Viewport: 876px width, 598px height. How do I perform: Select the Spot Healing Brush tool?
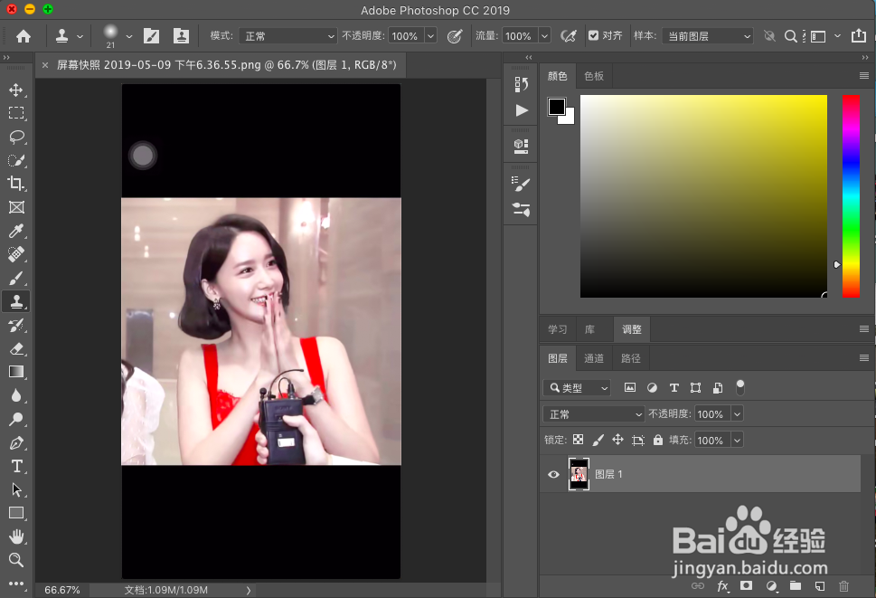16,254
